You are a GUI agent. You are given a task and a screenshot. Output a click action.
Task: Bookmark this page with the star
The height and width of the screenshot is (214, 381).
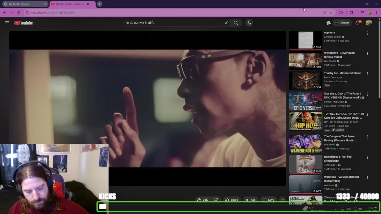pos(331,12)
